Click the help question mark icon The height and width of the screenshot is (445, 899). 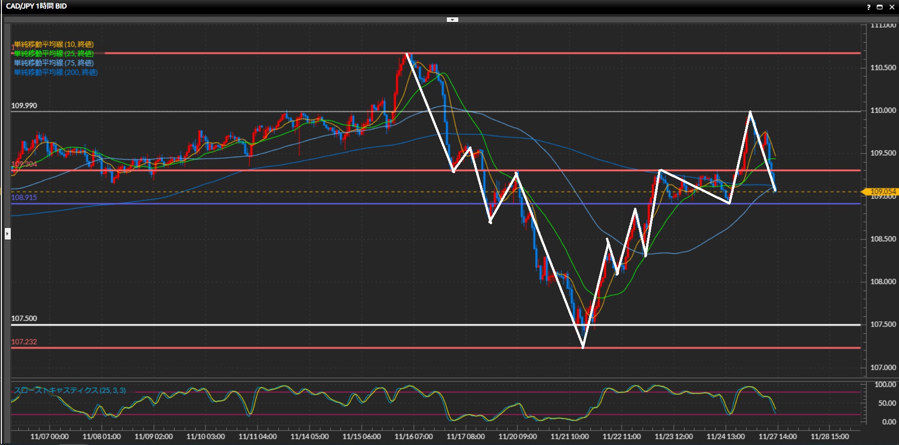click(x=869, y=7)
